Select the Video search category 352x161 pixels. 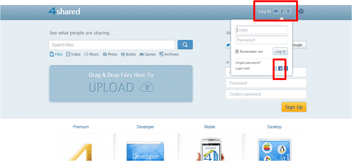tap(73, 54)
